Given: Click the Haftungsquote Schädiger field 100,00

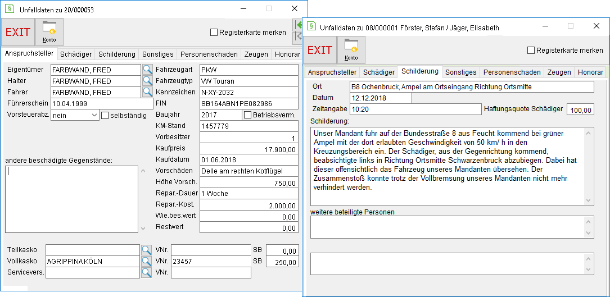Looking at the screenshot, I should coord(580,109).
